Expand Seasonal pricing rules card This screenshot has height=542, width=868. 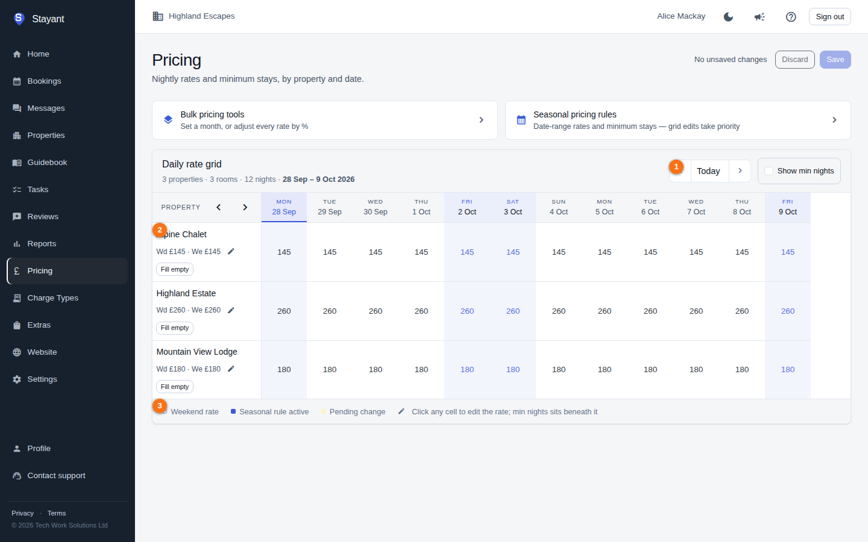point(678,120)
